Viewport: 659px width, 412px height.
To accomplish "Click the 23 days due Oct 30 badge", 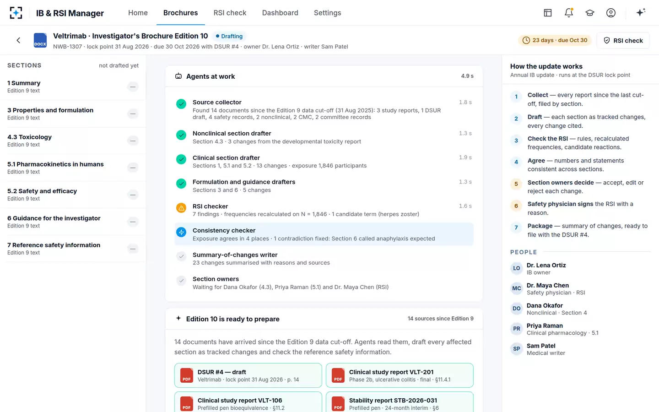I will coord(555,40).
